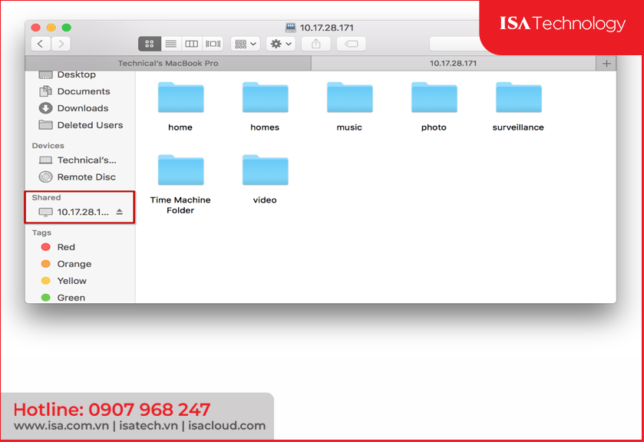Open the gear action menu
Image resolution: width=644 pixels, height=442 pixels.
[x=281, y=44]
